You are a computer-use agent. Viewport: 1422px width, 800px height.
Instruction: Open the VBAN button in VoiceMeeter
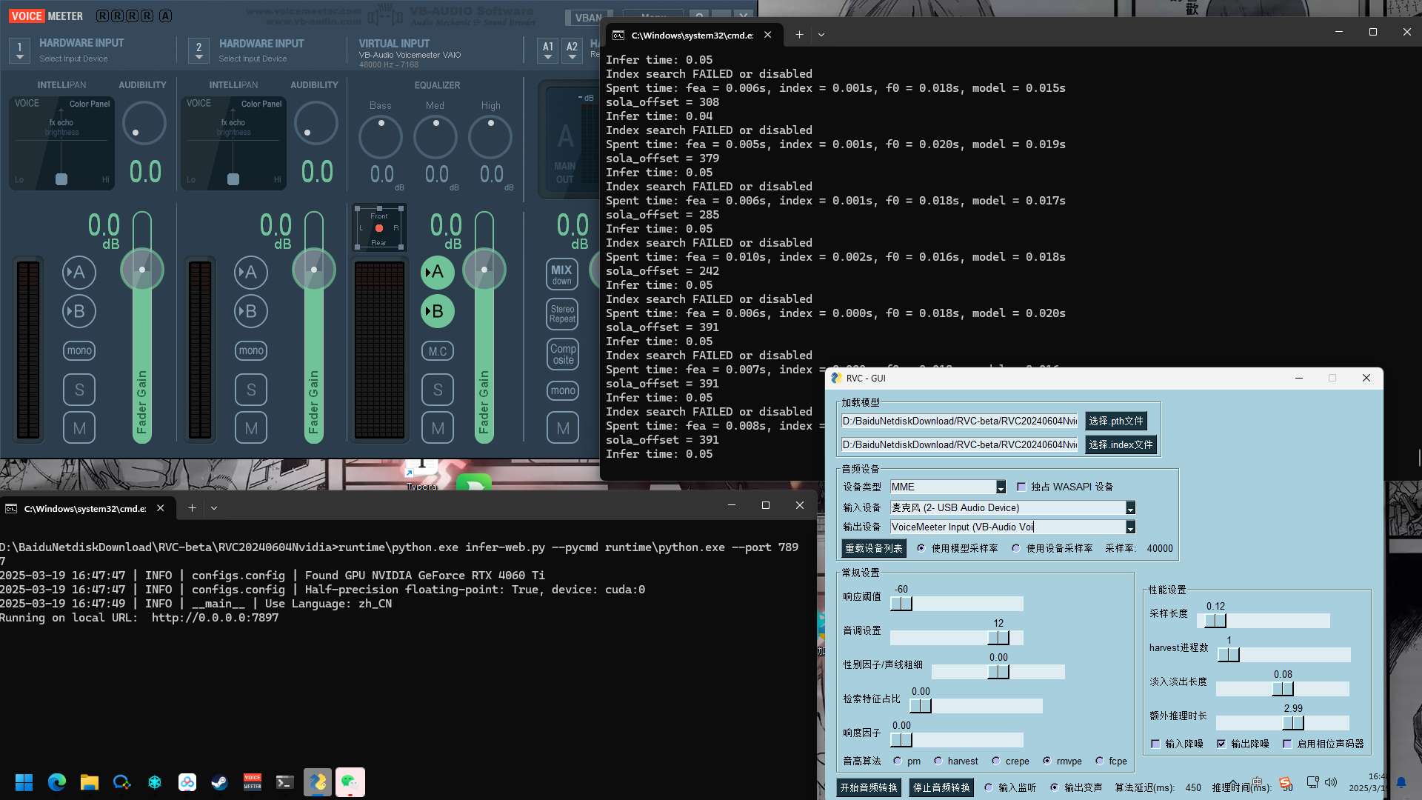(589, 18)
